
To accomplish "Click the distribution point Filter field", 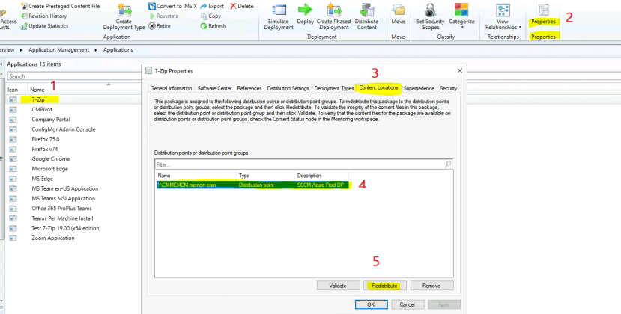I will (x=298, y=164).
